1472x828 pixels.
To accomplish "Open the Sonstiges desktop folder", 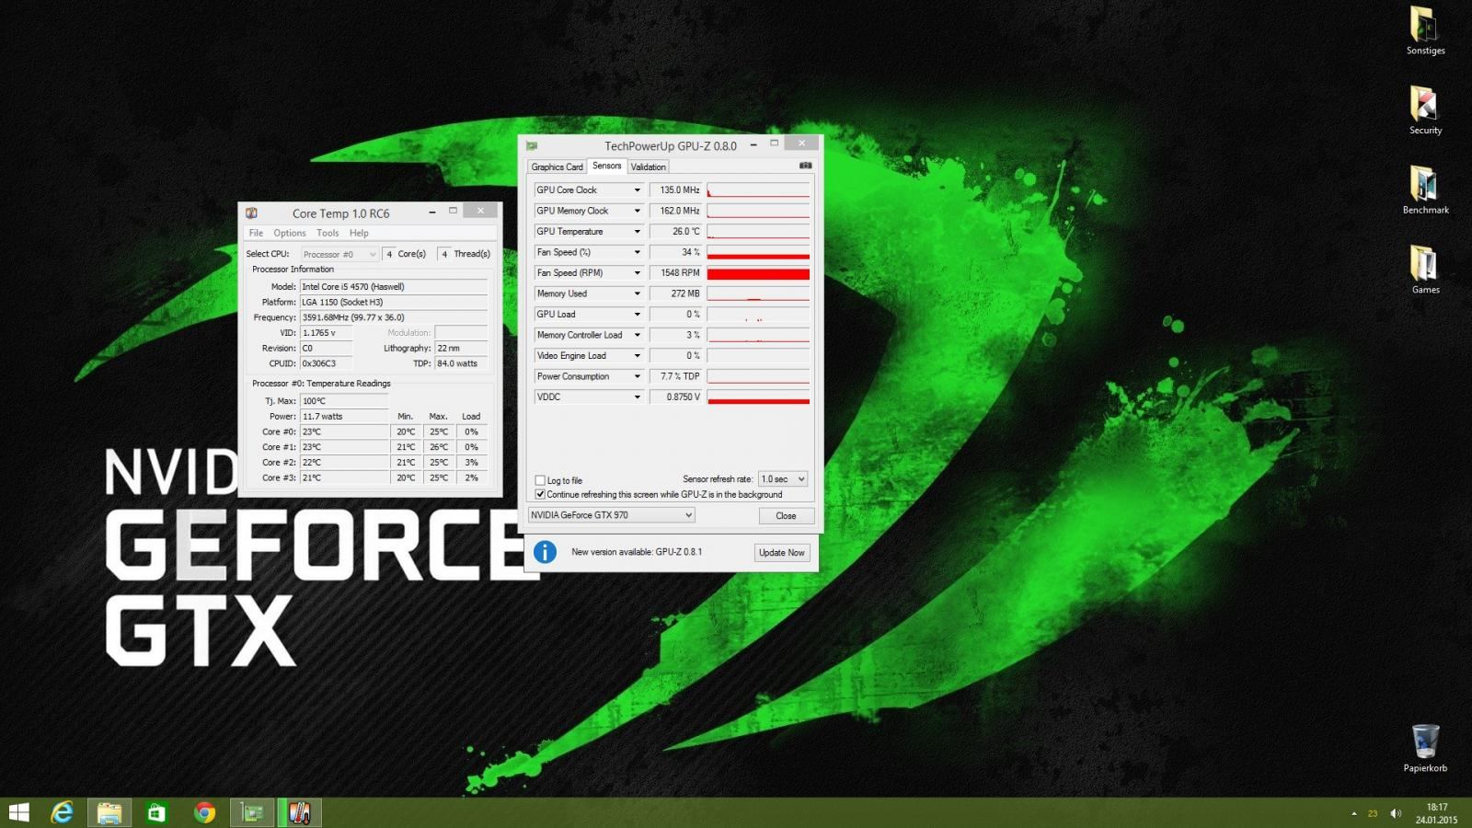I will (1425, 31).
